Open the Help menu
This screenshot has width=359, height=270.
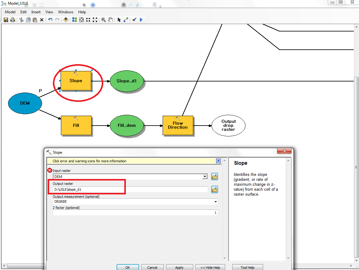tap(82, 12)
